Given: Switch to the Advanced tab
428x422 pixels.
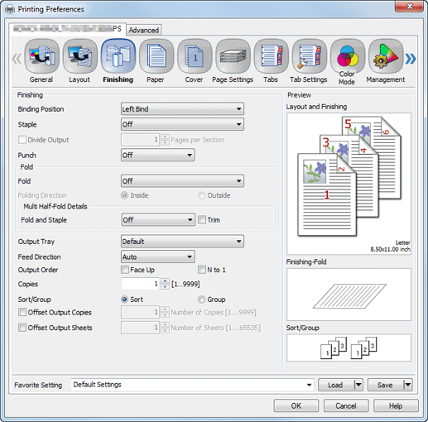Looking at the screenshot, I should click(x=144, y=30).
